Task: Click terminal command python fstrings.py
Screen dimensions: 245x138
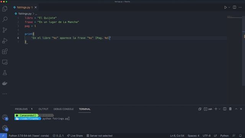Action: click(x=55, y=119)
